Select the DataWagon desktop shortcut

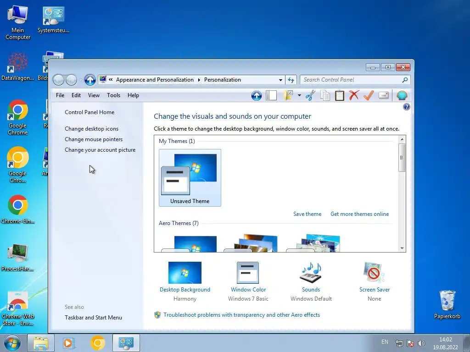18,66
